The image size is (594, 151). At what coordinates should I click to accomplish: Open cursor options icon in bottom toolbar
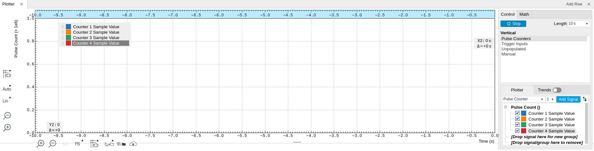(94, 144)
